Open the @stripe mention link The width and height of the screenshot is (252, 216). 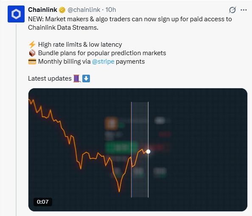103,62
